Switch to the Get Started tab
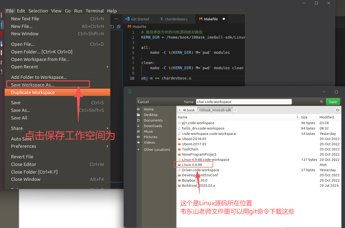This screenshot has height=228, width=345. pos(139,19)
